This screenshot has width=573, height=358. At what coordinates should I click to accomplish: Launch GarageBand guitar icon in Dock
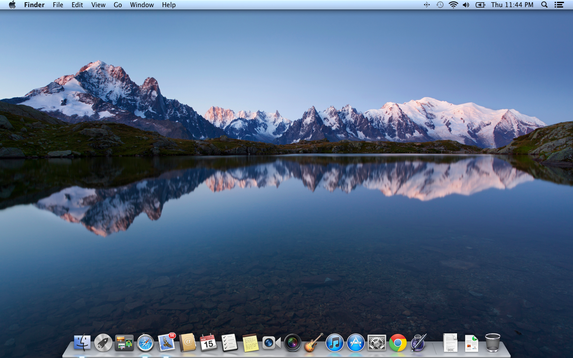314,343
